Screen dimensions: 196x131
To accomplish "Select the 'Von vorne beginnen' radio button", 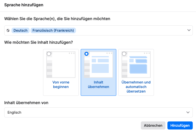I will [49, 54].
